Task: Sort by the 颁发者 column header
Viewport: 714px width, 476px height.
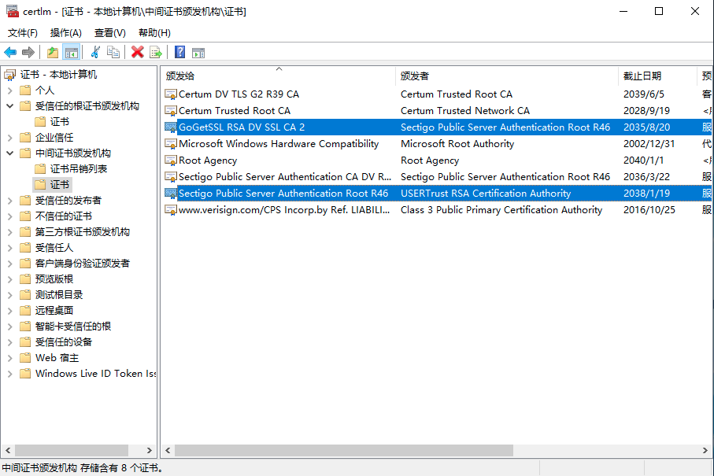Action: 415,76
